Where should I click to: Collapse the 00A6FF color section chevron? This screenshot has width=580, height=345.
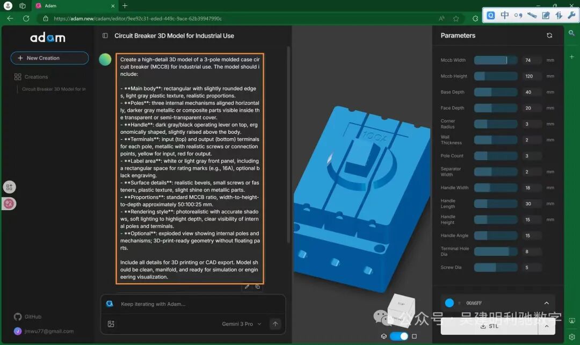547,303
